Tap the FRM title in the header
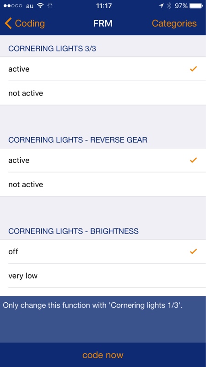Viewport: 206px width, 367px height. pyautogui.click(x=103, y=23)
